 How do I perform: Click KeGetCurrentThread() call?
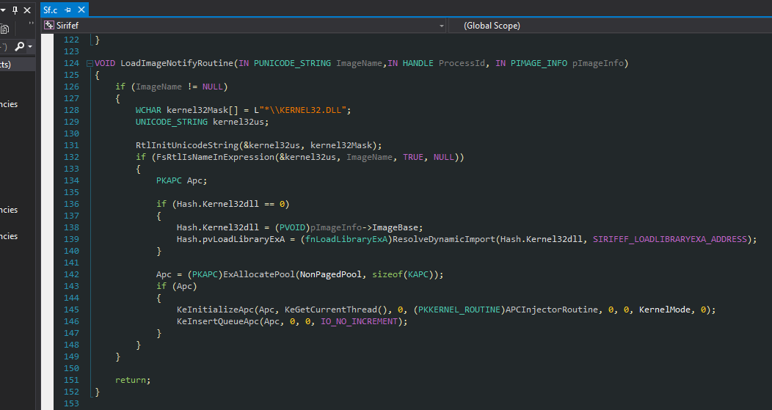(x=338, y=310)
